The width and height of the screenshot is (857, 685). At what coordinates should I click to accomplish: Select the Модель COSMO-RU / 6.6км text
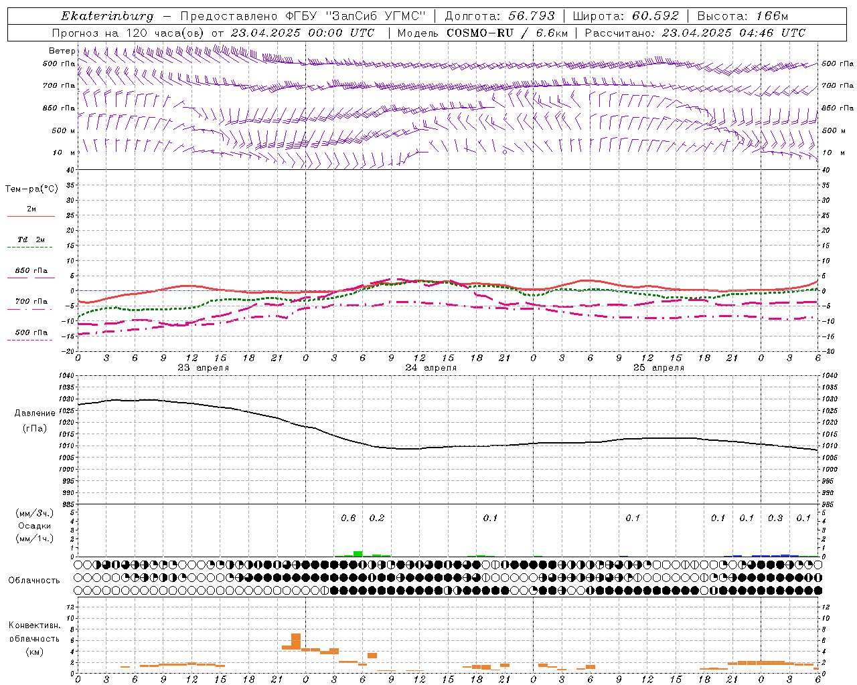point(483,33)
